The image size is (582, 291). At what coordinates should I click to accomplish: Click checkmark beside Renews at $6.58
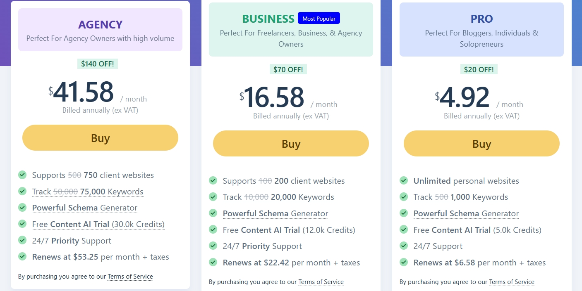404,262
